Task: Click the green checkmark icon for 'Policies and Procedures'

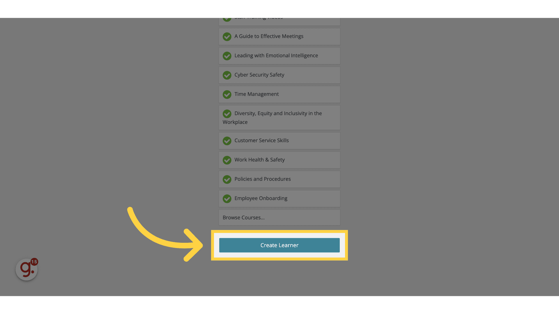Action: coord(227,179)
